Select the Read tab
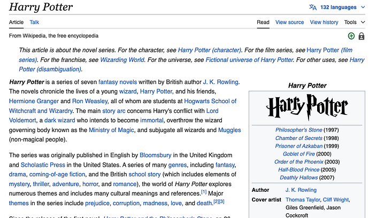The height and width of the screenshot is (218, 369). click(x=263, y=22)
